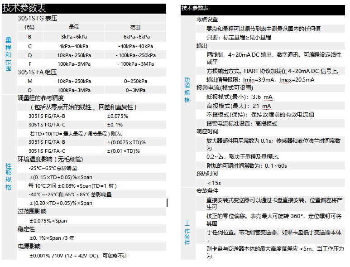This screenshot has width=350, height=267.
Task: Click the 性能规格 vertical section label
Action: point(9,176)
